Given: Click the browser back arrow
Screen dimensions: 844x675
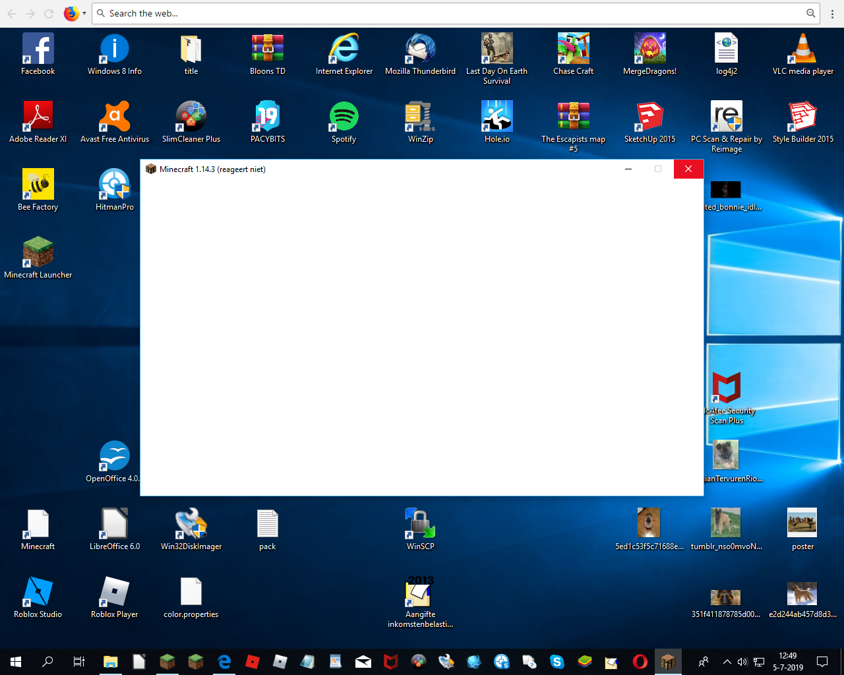Looking at the screenshot, I should [12, 13].
